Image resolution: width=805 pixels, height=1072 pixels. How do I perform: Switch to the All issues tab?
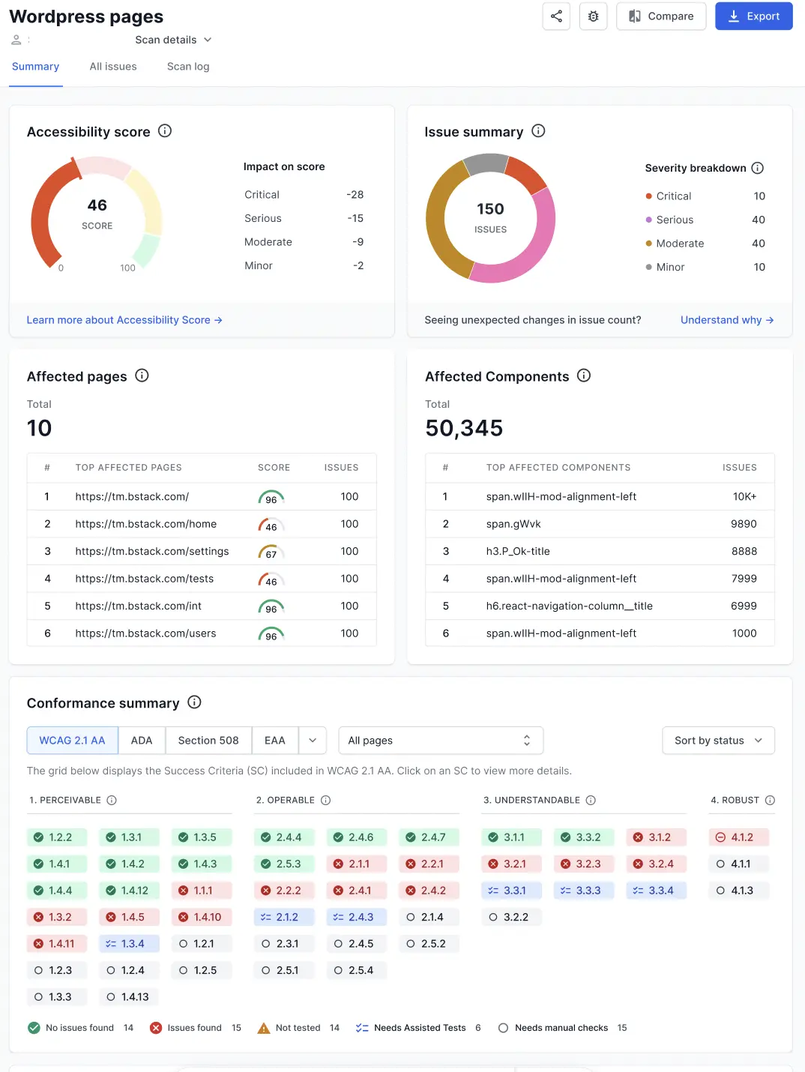click(x=113, y=67)
